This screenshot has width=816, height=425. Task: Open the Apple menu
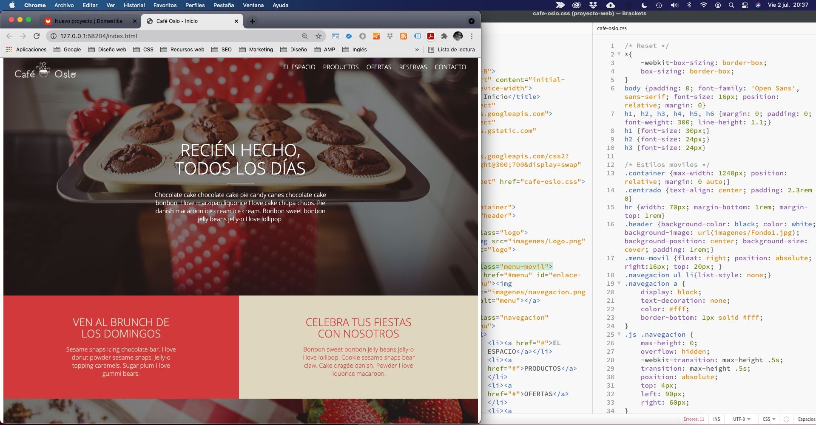(x=11, y=5)
